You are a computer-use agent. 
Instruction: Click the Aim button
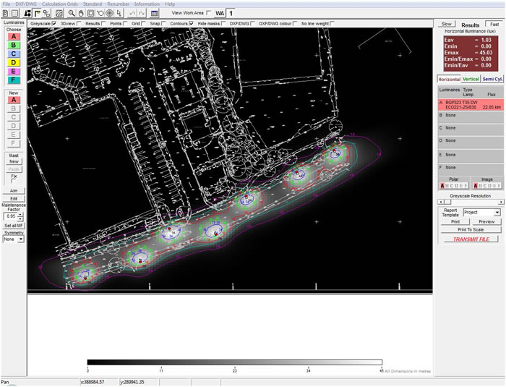pyautogui.click(x=14, y=190)
